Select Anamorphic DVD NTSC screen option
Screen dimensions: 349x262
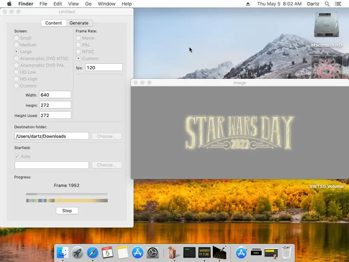pyautogui.click(x=16, y=58)
